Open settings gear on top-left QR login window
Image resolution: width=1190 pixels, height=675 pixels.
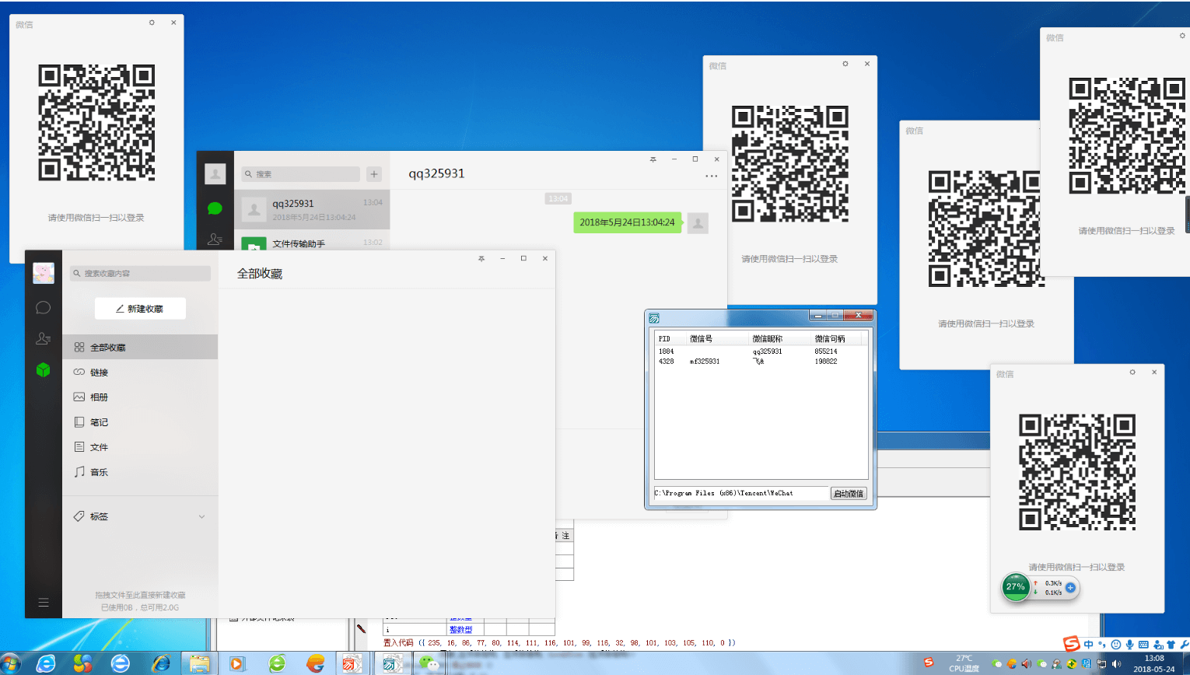152,23
